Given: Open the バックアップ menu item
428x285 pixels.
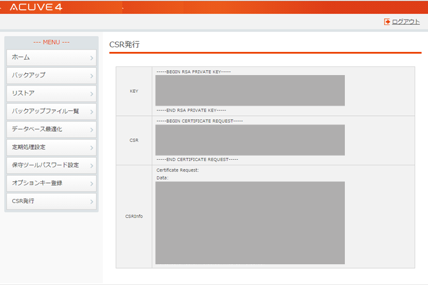Looking at the screenshot, I should pyautogui.click(x=51, y=76).
